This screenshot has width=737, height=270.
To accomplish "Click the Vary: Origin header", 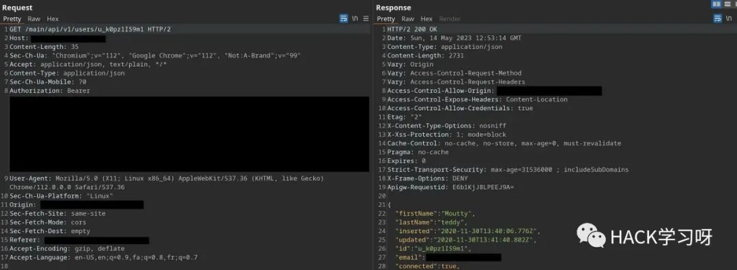I will point(410,64).
